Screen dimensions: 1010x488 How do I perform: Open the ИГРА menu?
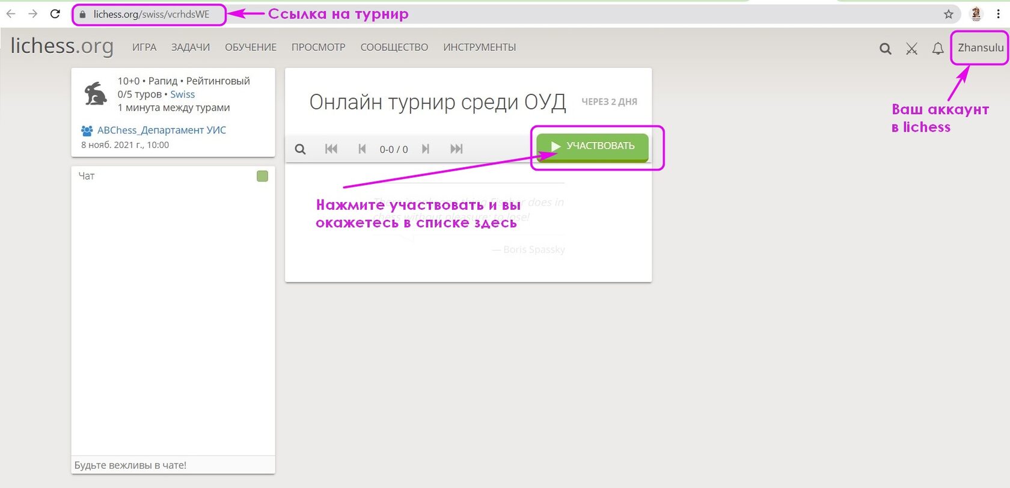[144, 47]
